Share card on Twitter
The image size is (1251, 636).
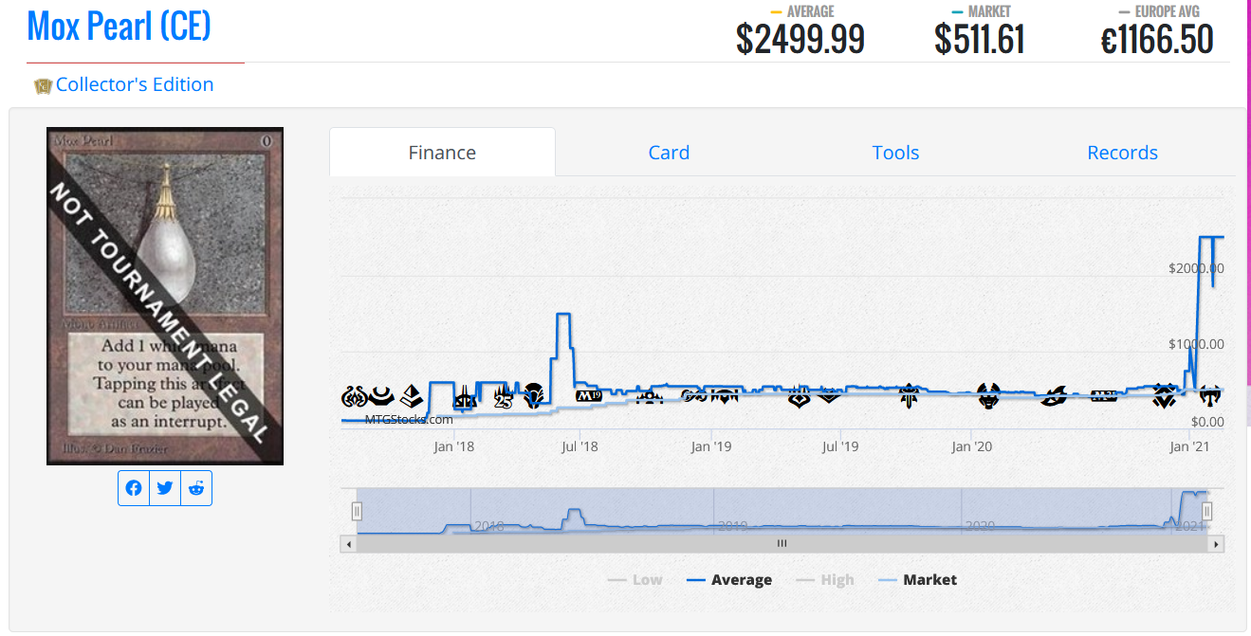[165, 488]
